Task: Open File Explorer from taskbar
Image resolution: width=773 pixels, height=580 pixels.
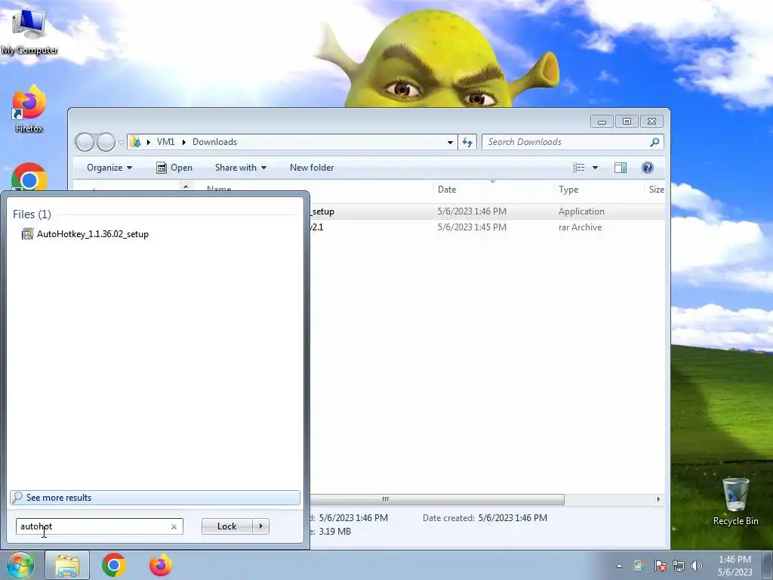Action: click(x=67, y=565)
